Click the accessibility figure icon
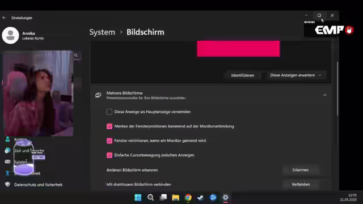 tap(7, 173)
